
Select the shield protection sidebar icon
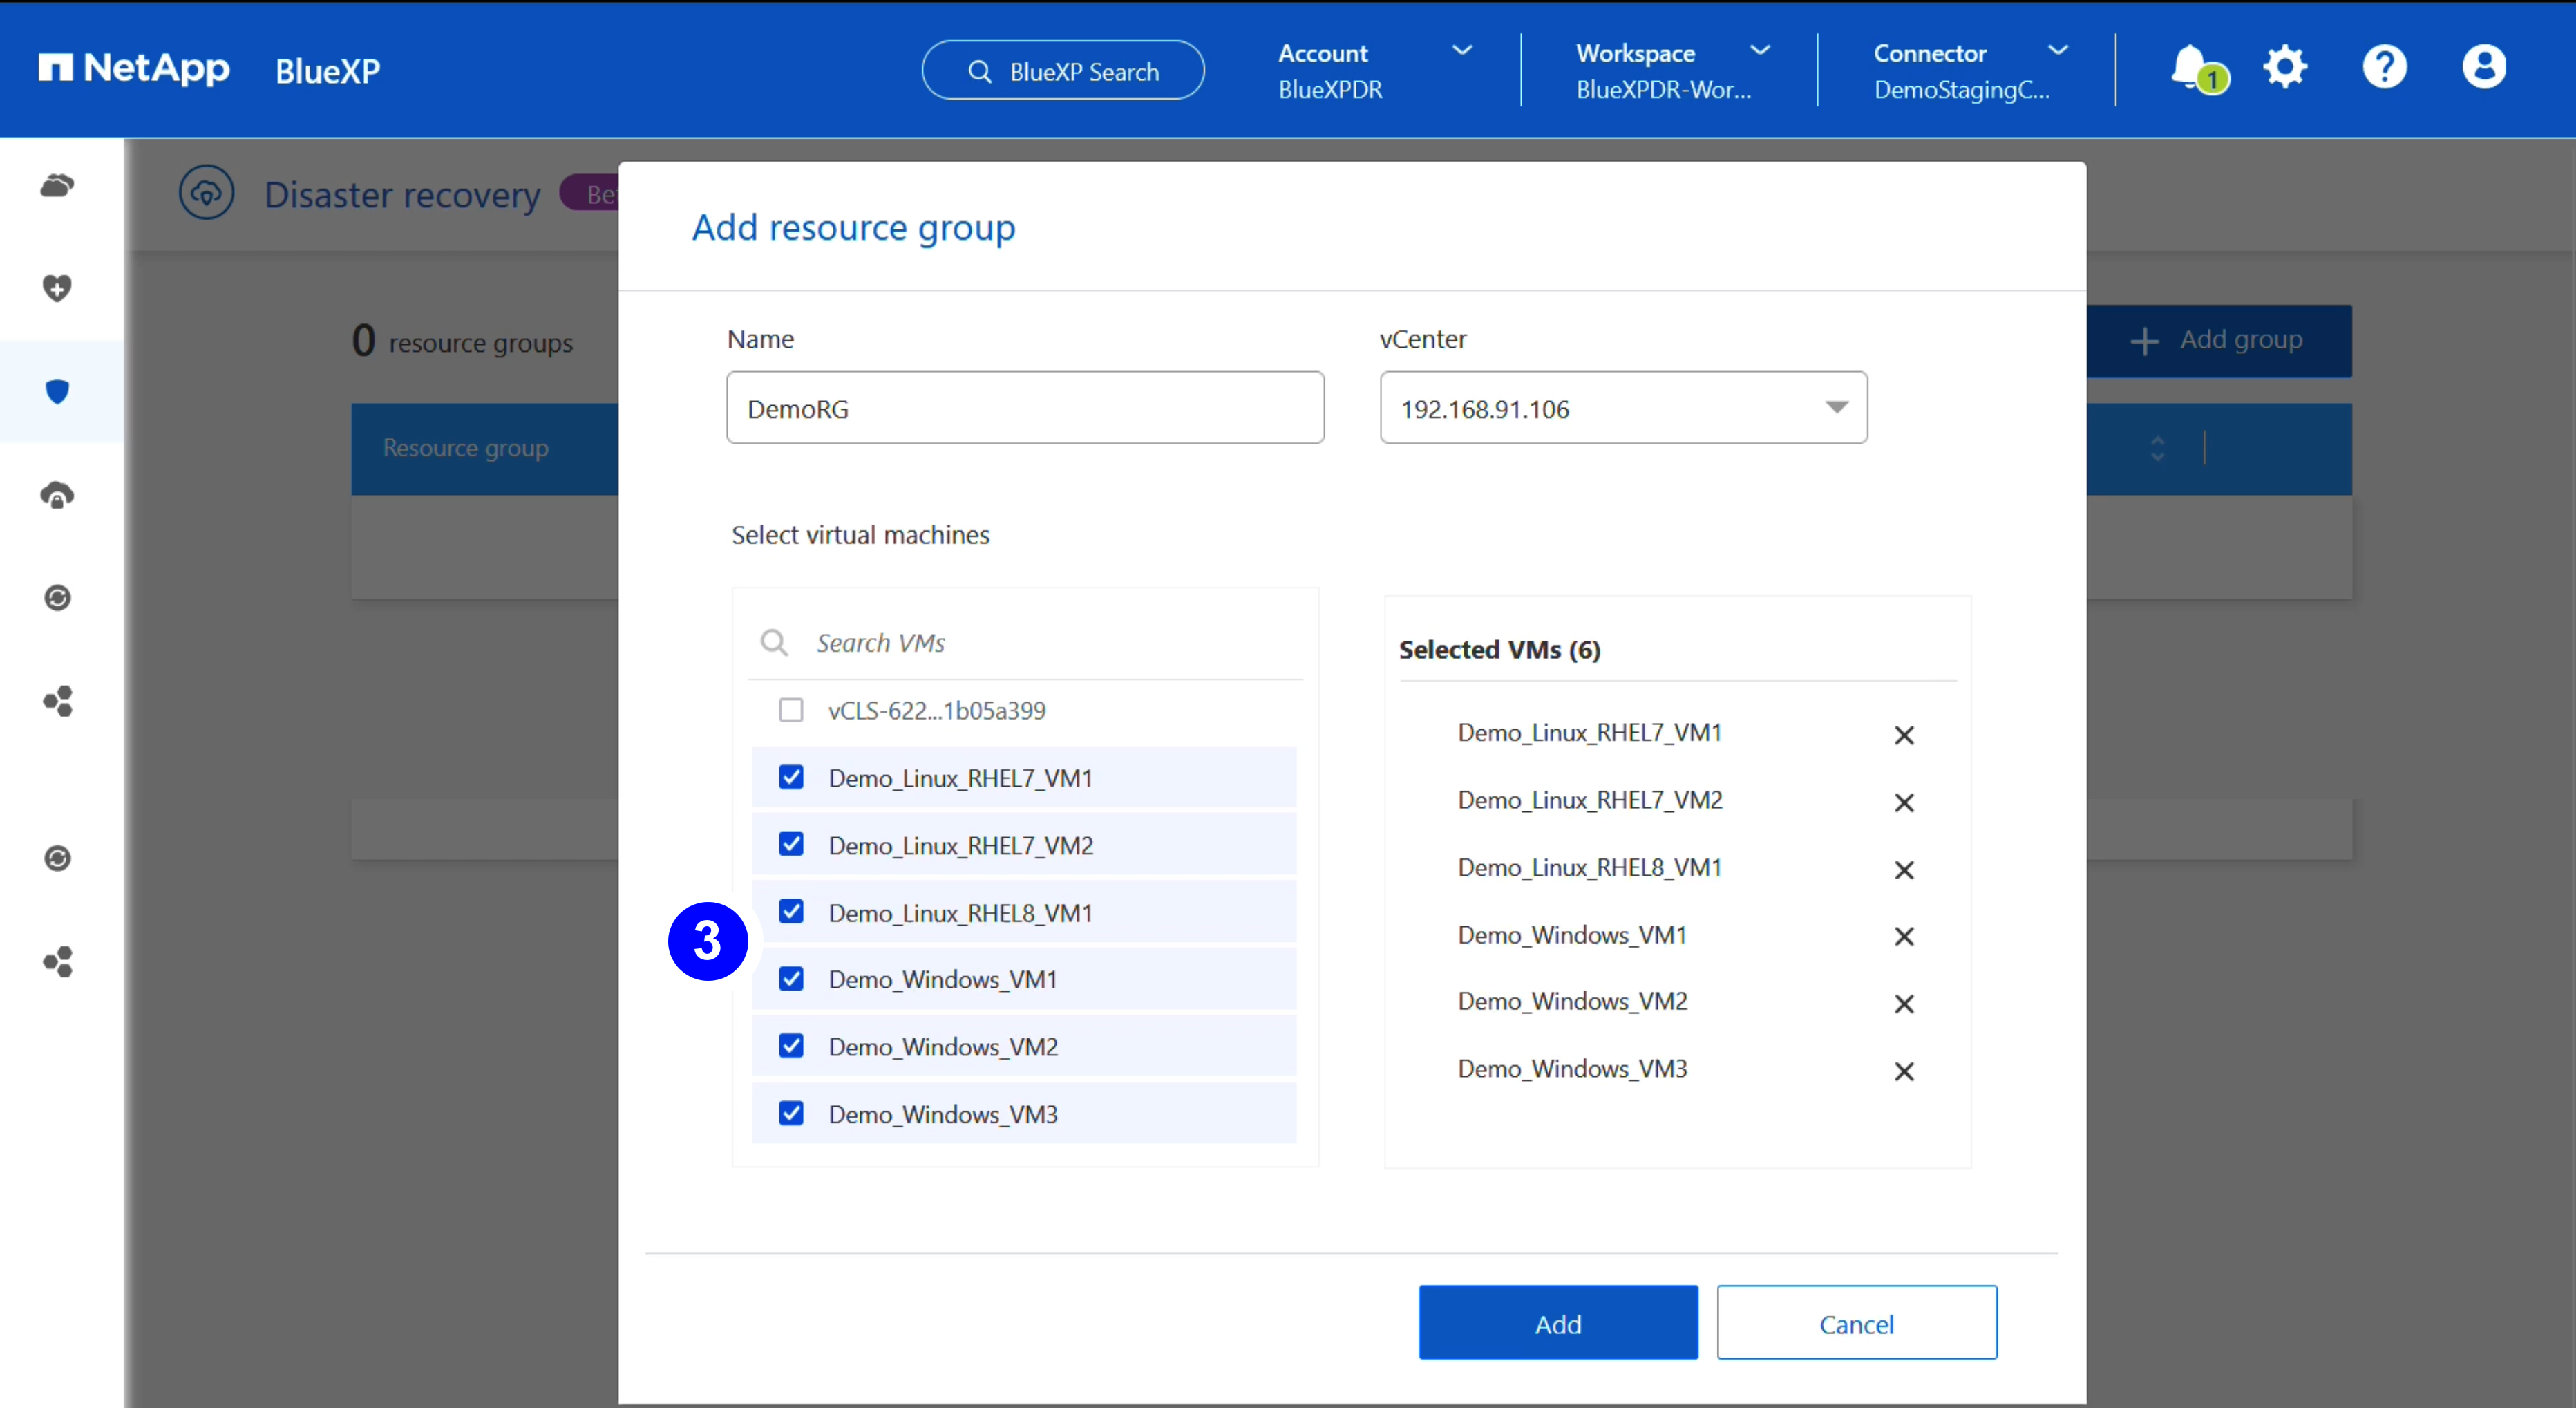(58, 391)
